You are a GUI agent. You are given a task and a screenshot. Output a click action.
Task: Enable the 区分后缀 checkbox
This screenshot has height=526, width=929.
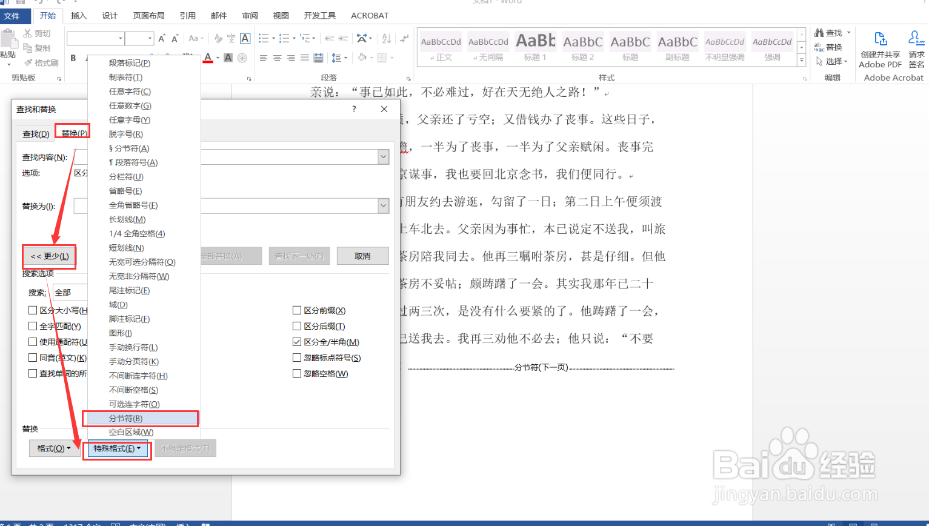[297, 326]
